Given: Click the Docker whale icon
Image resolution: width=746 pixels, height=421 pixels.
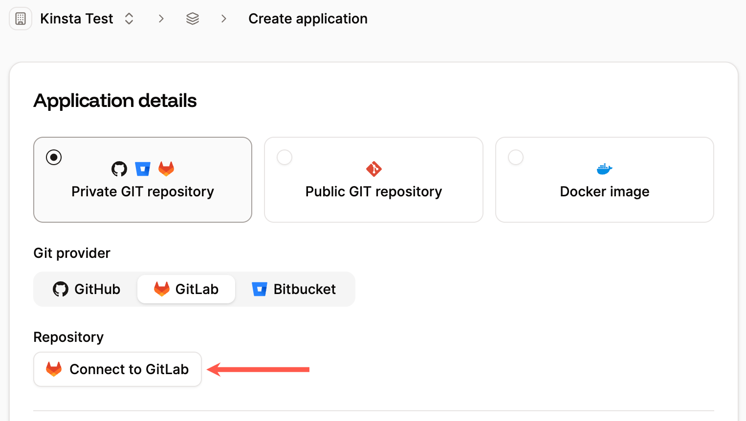Looking at the screenshot, I should coord(604,168).
